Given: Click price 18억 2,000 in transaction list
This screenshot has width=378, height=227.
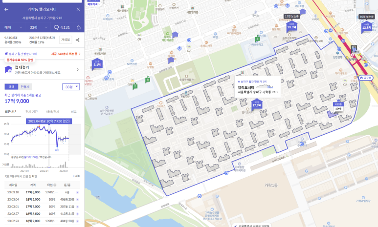Looking at the screenshot, I should pos(33,200).
